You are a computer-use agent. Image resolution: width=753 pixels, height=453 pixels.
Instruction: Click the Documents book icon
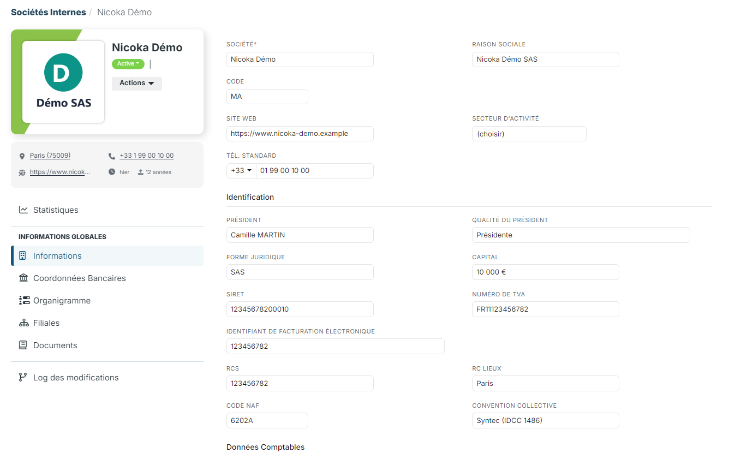pyautogui.click(x=23, y=345)
